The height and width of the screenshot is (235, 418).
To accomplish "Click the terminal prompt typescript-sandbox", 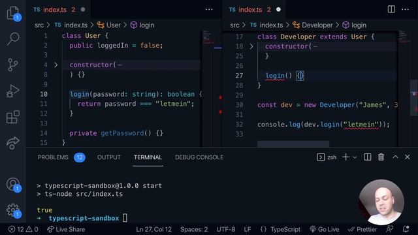I will (84, 218).
